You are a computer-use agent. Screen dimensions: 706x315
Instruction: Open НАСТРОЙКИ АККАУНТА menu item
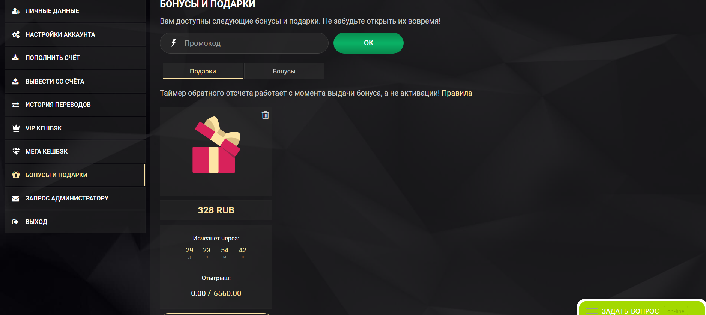click(75, 34)
